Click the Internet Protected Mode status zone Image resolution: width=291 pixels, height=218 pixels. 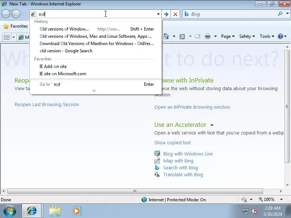(174, 200)
